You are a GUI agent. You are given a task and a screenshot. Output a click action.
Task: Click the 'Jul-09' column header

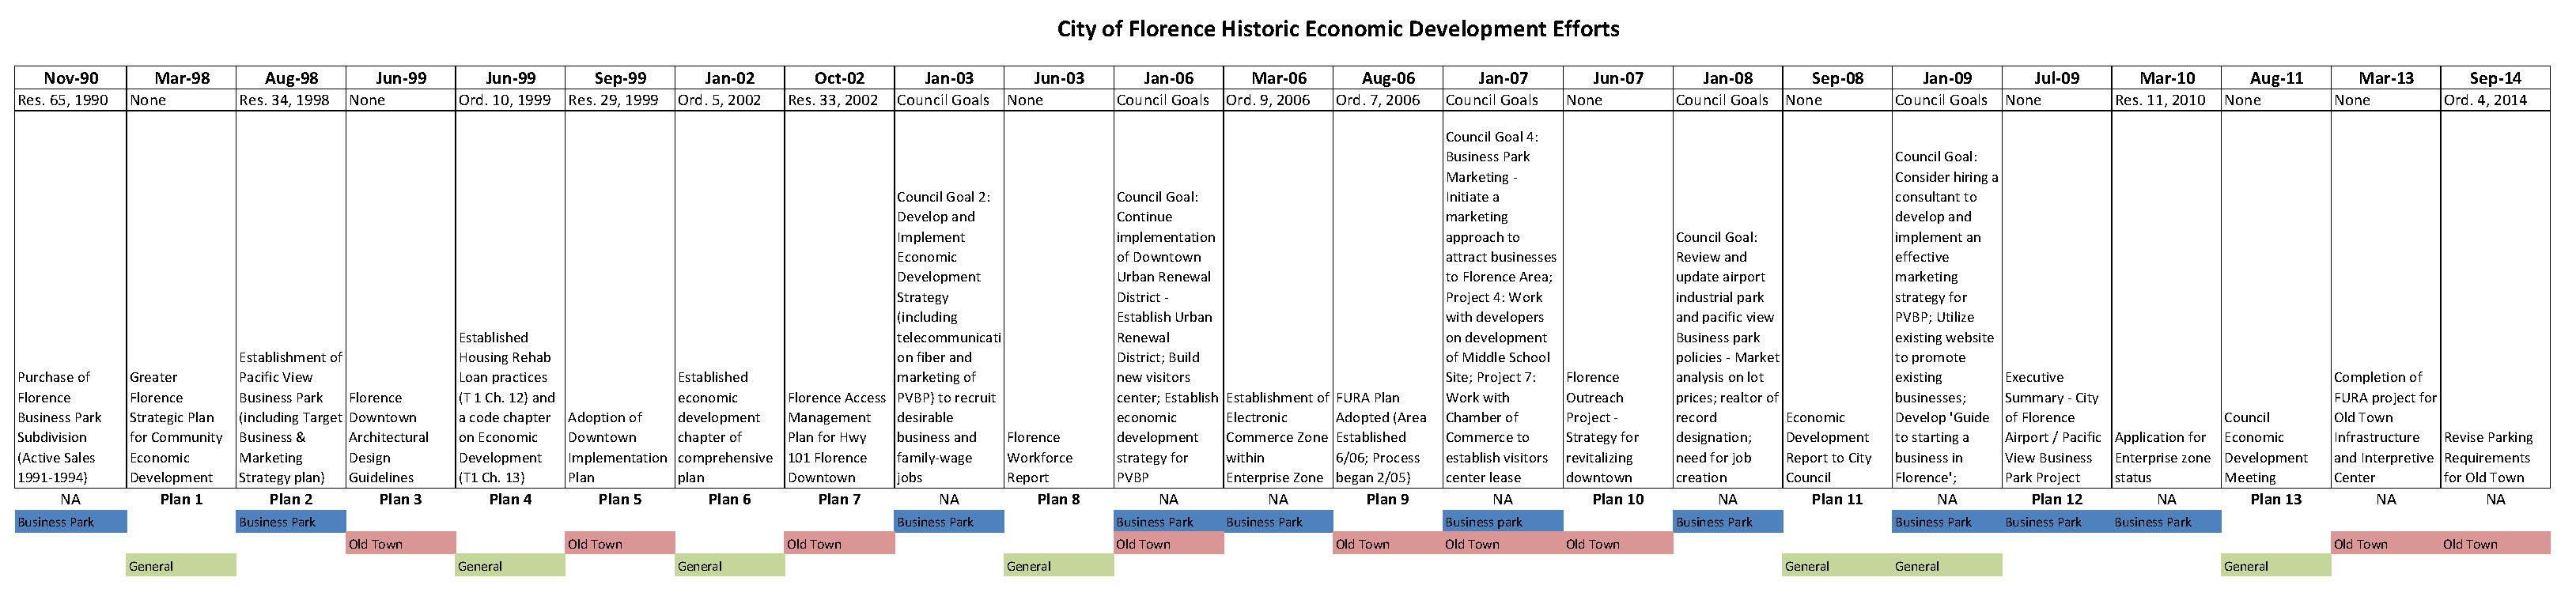coord(2057,78)
